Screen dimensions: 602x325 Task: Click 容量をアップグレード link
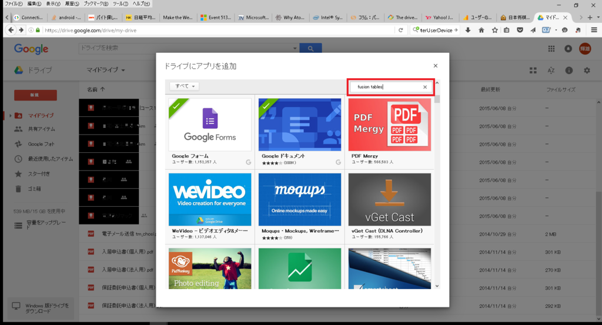coord(46,225)
